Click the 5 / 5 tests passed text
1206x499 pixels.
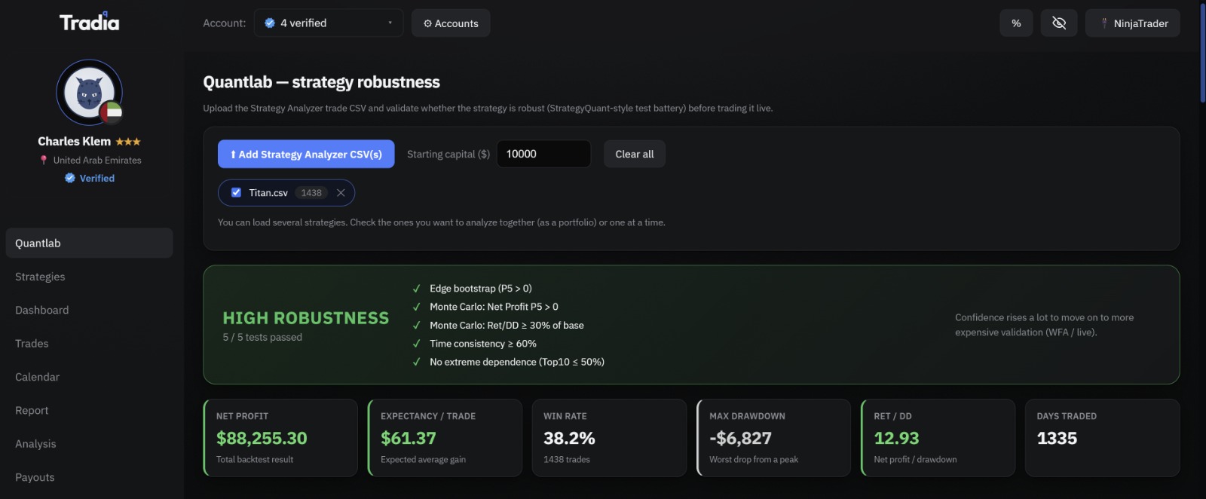coord(262,337)
